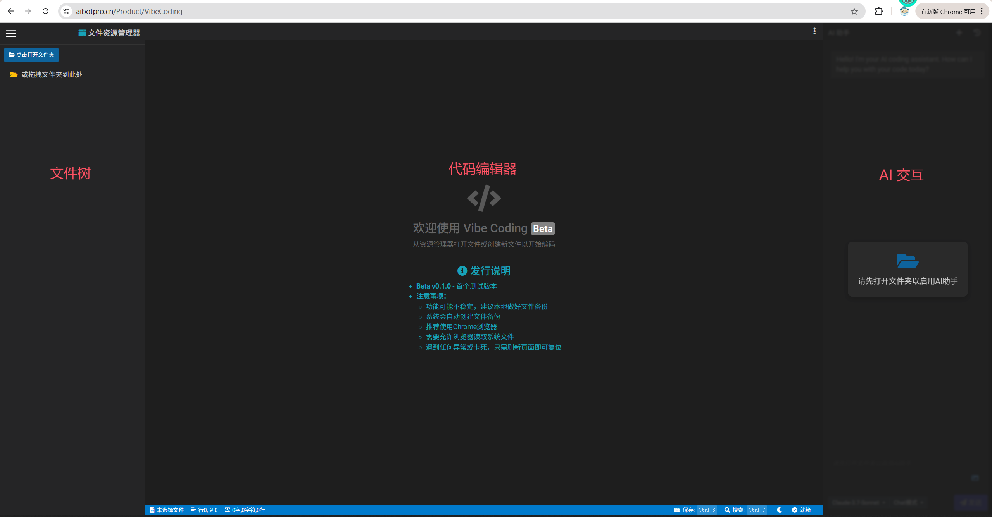Image resolution: width=992 pixels, height=517 pixels.
Task: Click the 未选择文件 status bar entry
Action: (167, 510)
